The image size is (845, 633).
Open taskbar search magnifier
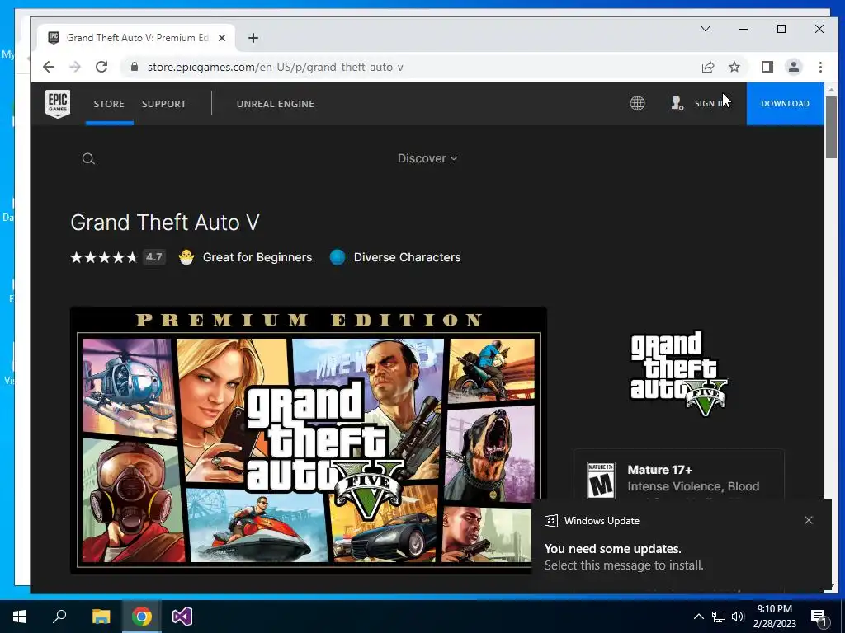pos(59,617)
